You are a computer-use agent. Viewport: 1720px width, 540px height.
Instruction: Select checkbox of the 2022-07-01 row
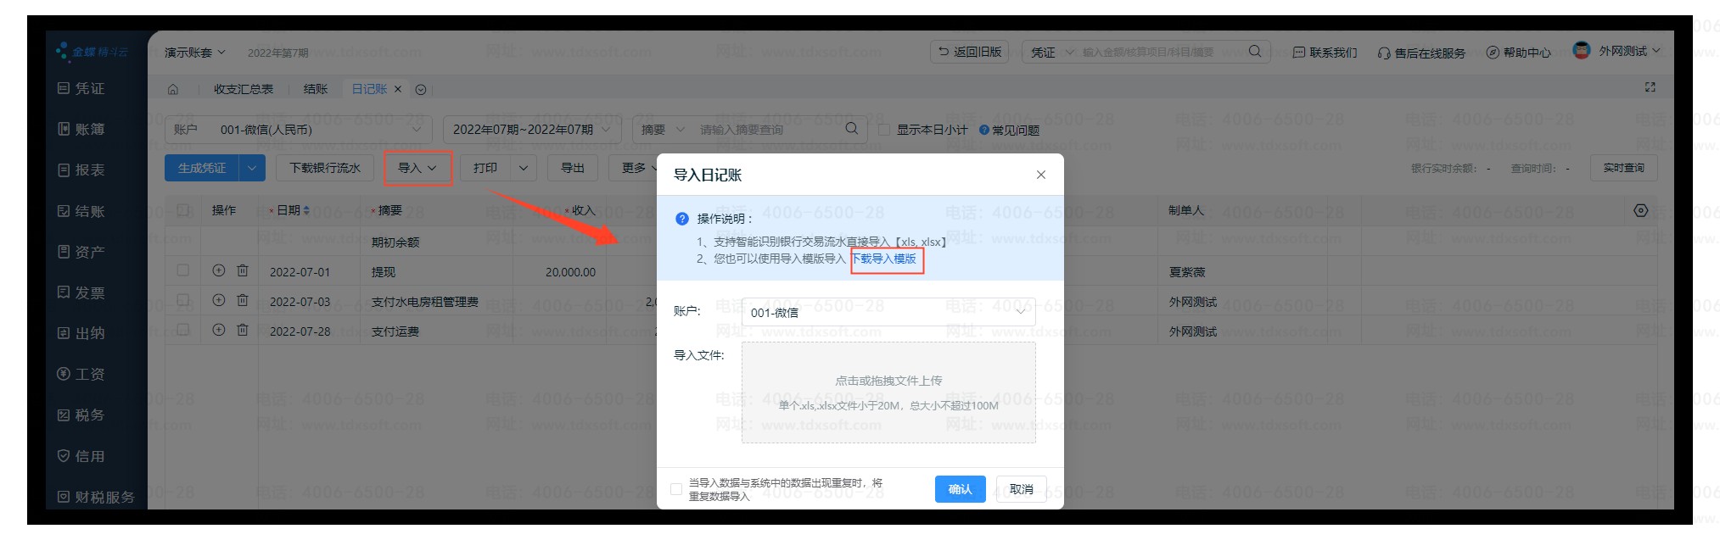(x=182, y=270)
